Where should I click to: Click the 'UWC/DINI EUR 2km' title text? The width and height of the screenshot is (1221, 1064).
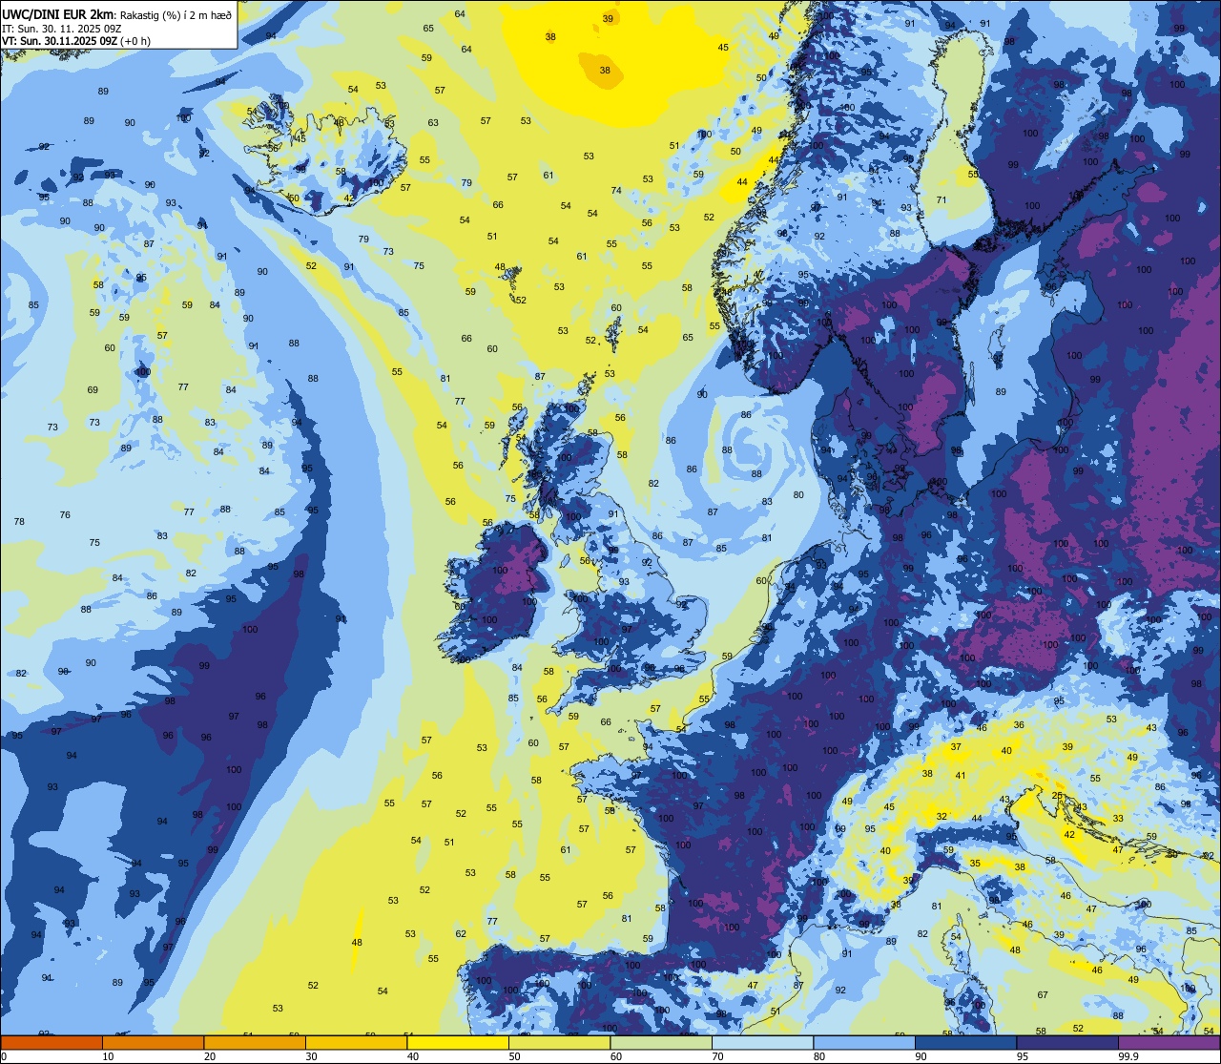tap(57, 14)
